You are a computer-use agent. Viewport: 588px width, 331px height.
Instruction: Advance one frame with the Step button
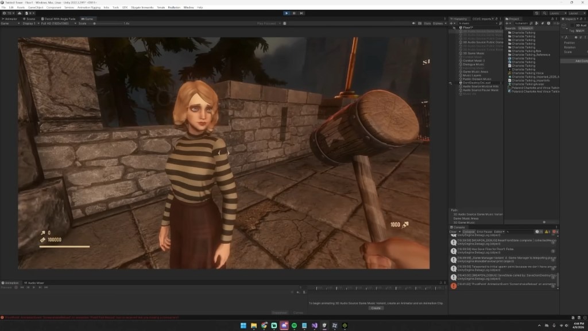(301, 13)
